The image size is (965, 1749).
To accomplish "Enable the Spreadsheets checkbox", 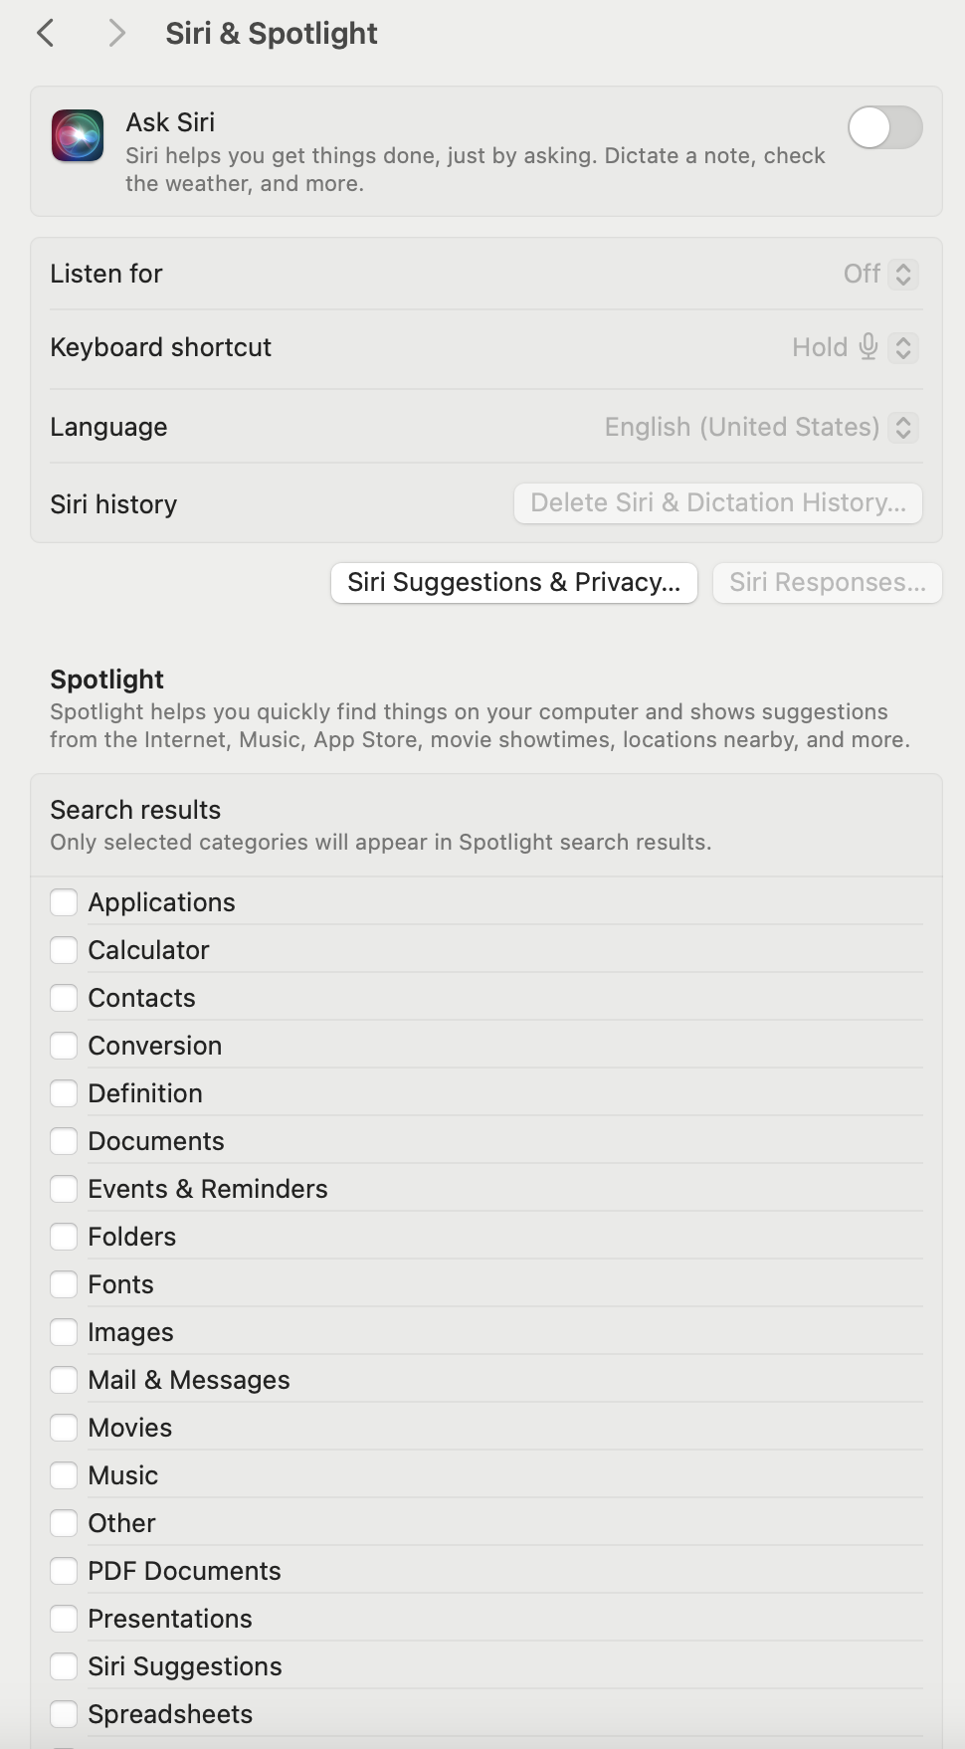I will tap(64, 1714).
